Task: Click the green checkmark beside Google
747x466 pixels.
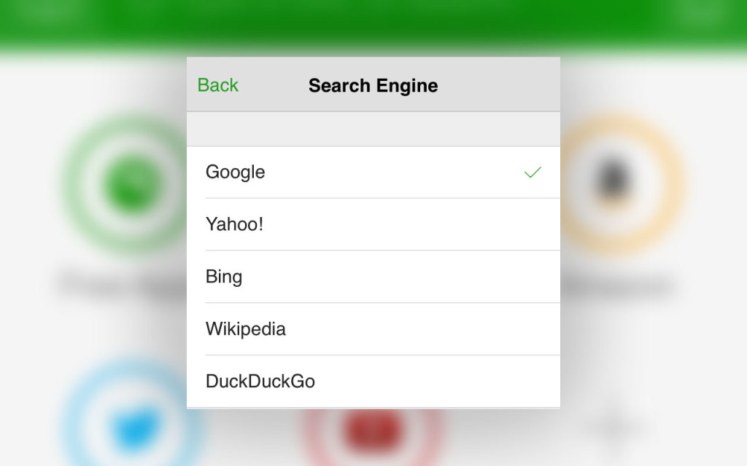Action: coord(533,172)
